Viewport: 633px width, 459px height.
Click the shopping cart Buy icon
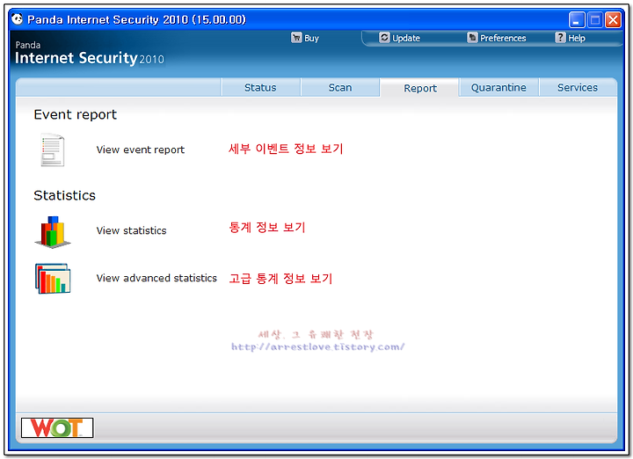(296, 38)
